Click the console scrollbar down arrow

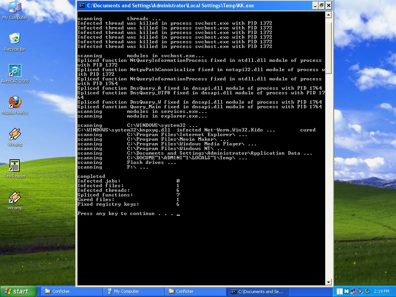[328, 282]
